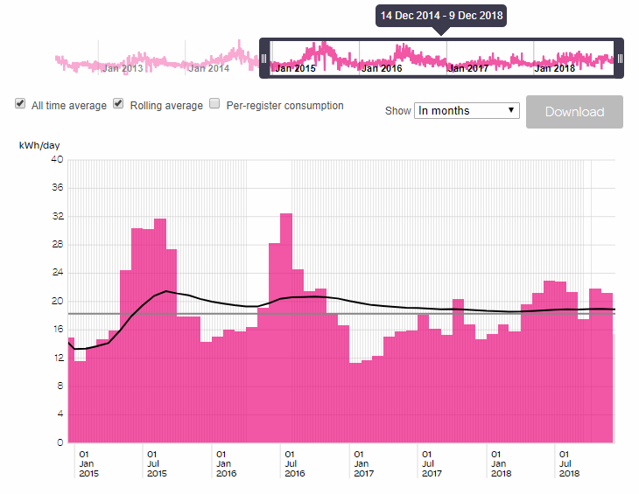Click the 14 Dec 2014 - 9 Dec 2018 tooltip
Screen dimensions: 639x494
pos(442,16)
